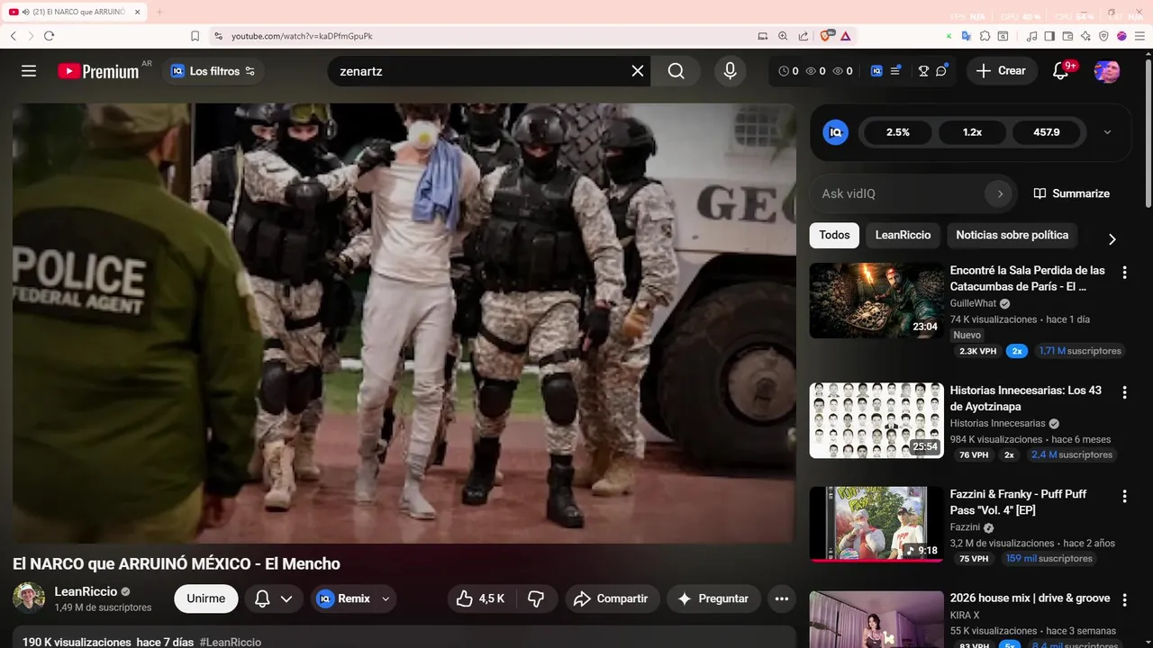Screen dimensions: 1153x648
Task: Click Summarize button
Action: coord(1071,193)
